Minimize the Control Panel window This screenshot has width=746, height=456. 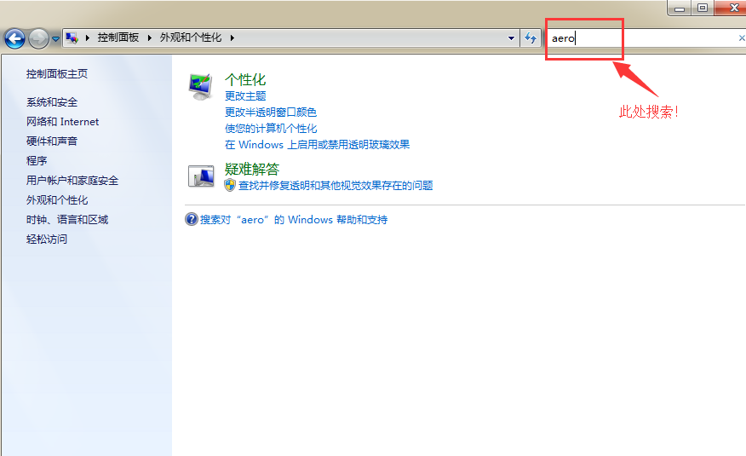[680, 8]
